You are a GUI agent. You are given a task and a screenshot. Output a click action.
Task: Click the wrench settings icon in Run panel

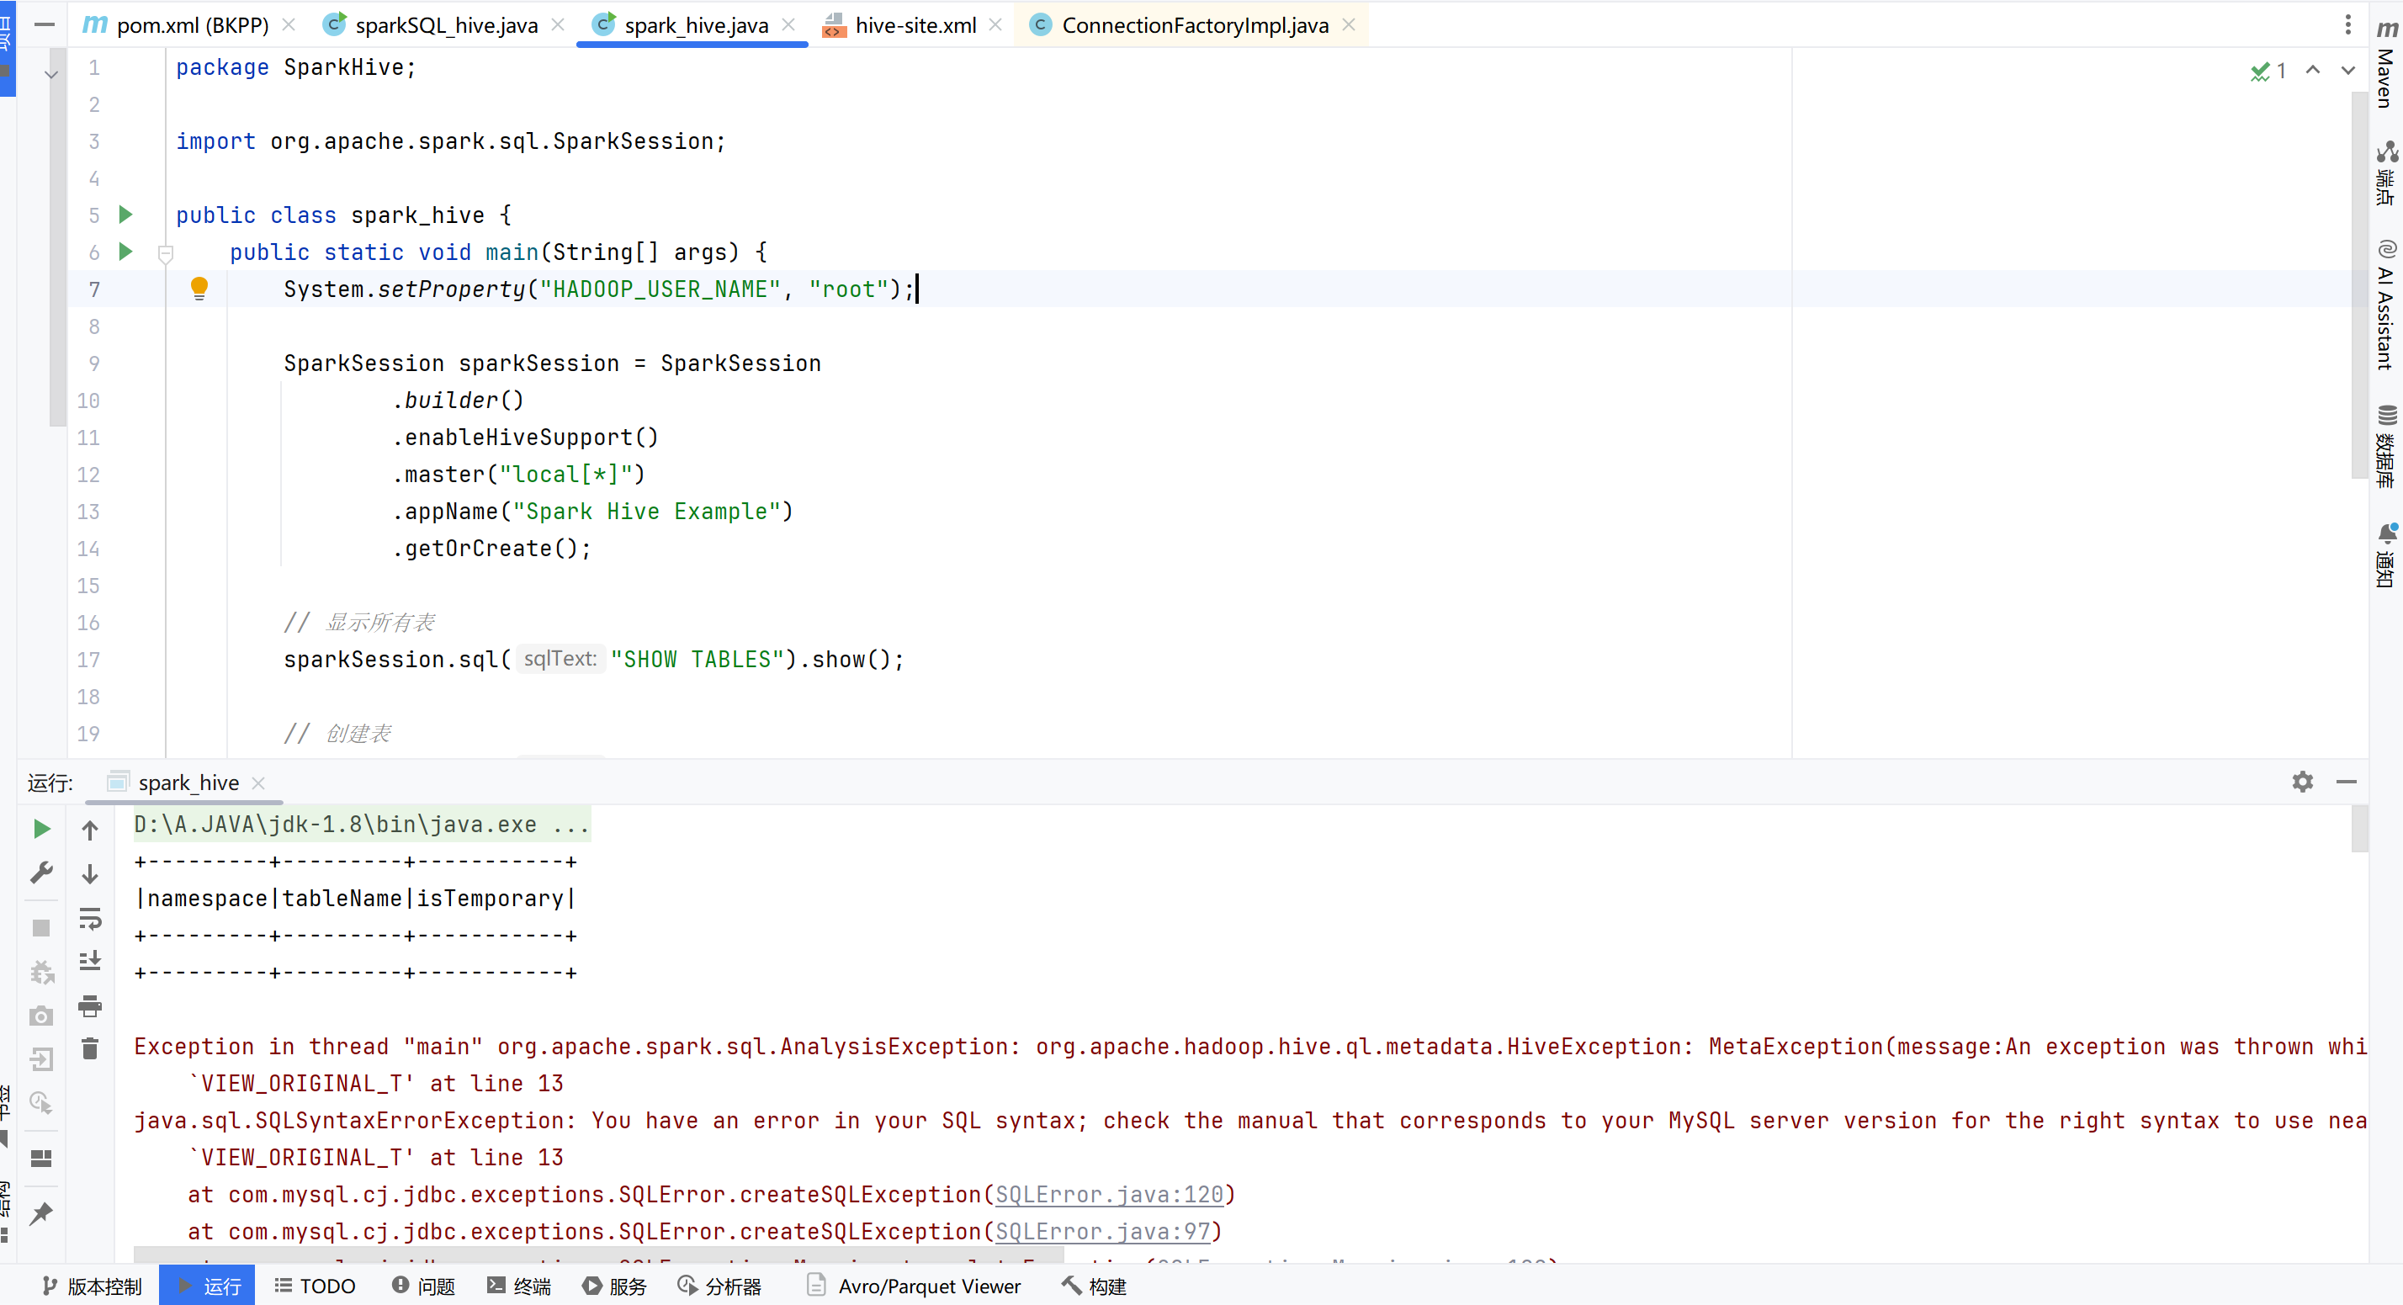[x=41, y=873]
